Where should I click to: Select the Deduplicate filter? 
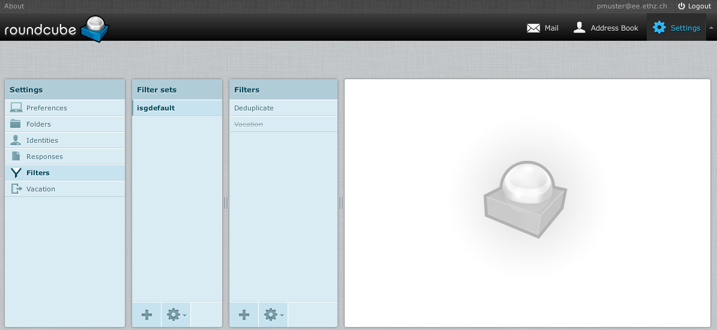pyautogui.click(x=283, y=108)
